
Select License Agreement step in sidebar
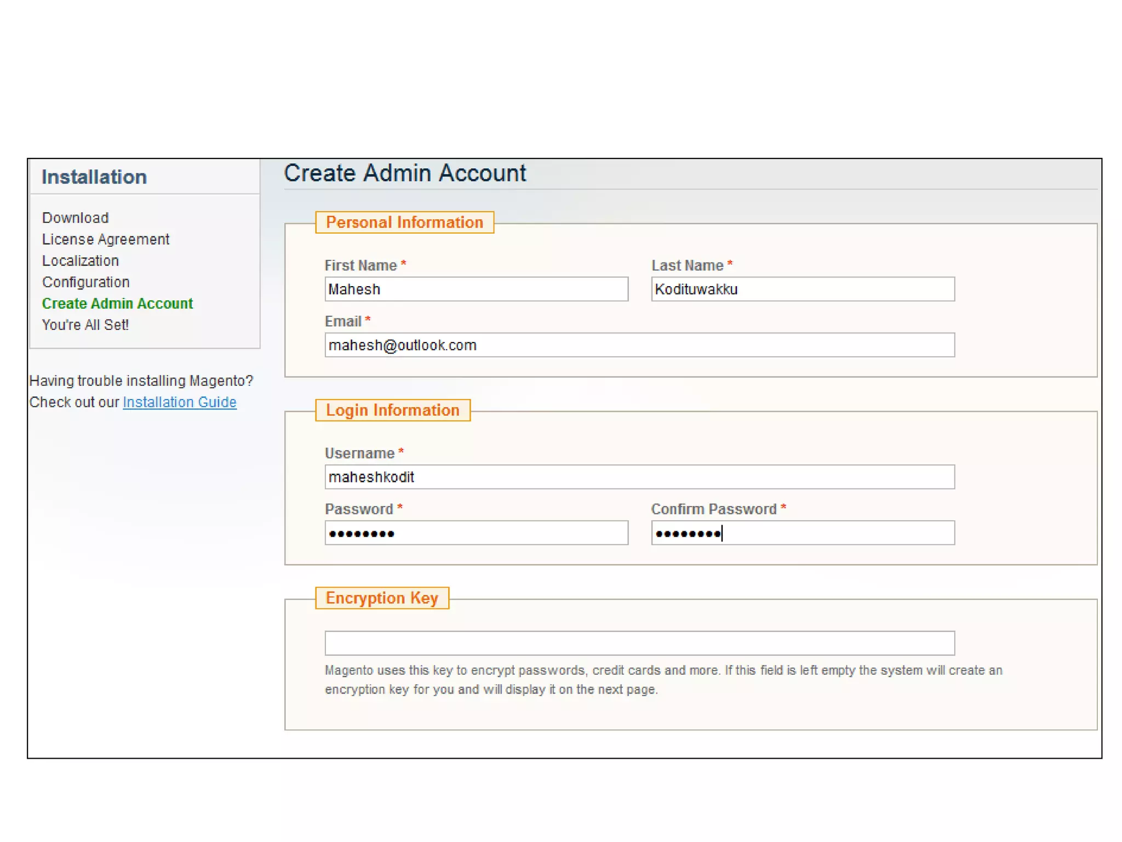click(106, 239)
